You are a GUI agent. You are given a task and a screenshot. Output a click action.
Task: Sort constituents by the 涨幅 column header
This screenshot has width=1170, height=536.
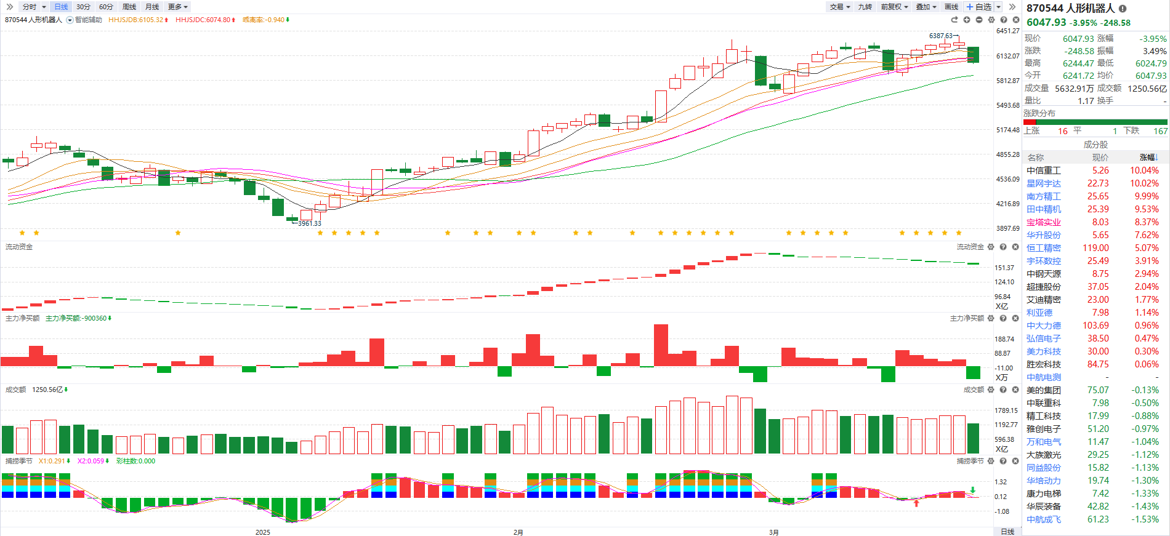1148,158
